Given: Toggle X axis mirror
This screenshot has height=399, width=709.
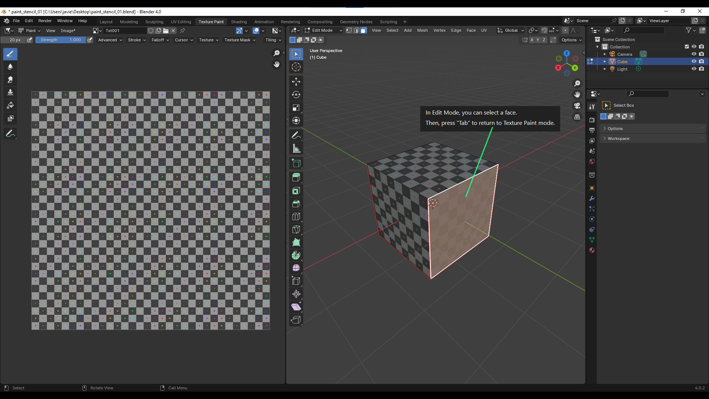Looking at the screenshot, I should 532,40.
